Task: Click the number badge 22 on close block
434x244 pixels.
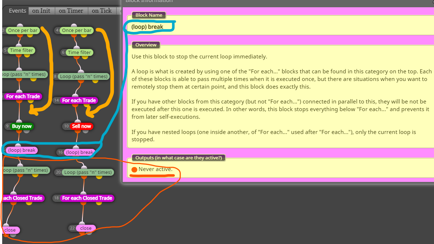Action: 72,228
